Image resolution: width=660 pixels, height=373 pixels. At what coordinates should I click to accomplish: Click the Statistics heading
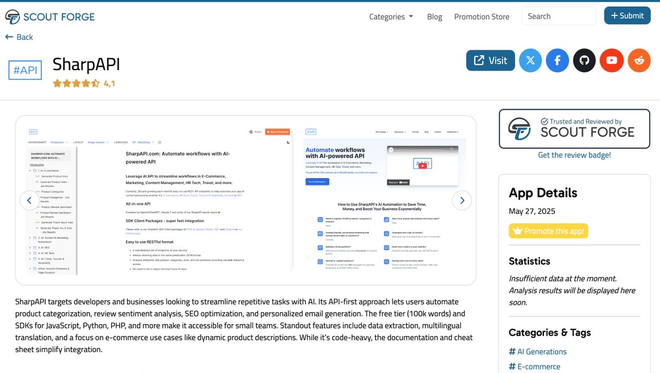click(529, 261)
